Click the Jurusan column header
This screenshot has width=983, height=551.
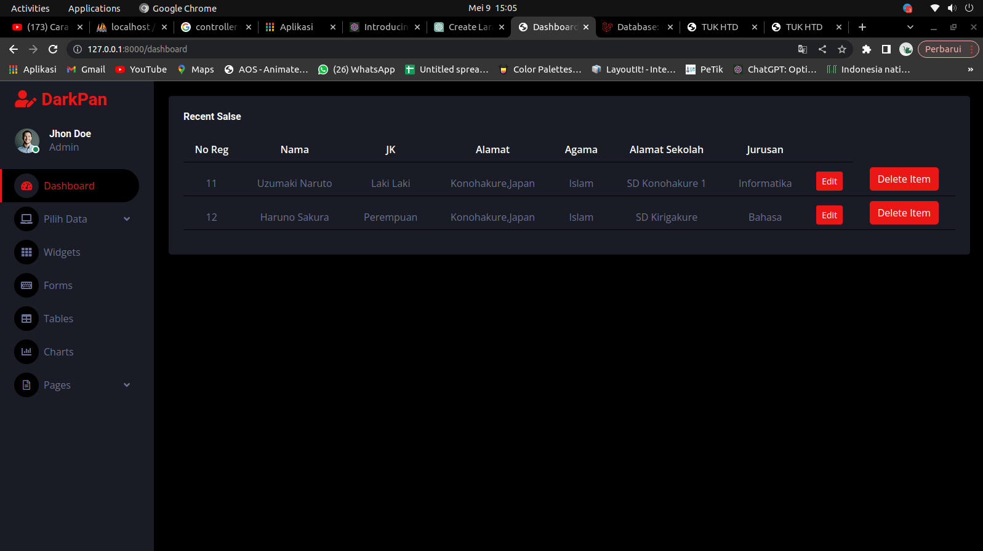click(x=765, y=149)
